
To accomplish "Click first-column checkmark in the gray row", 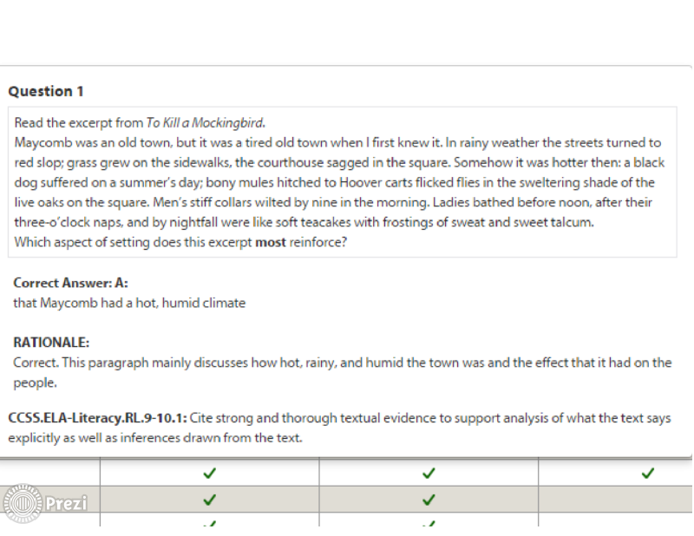I will pyautogui.click(x=209, y=500).
